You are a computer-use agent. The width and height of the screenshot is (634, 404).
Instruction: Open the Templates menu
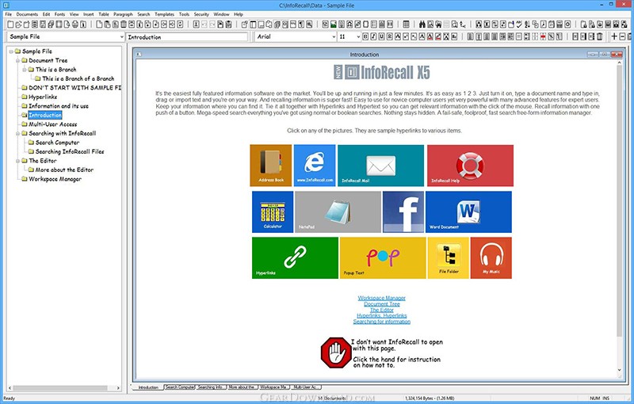coord(165,14)
